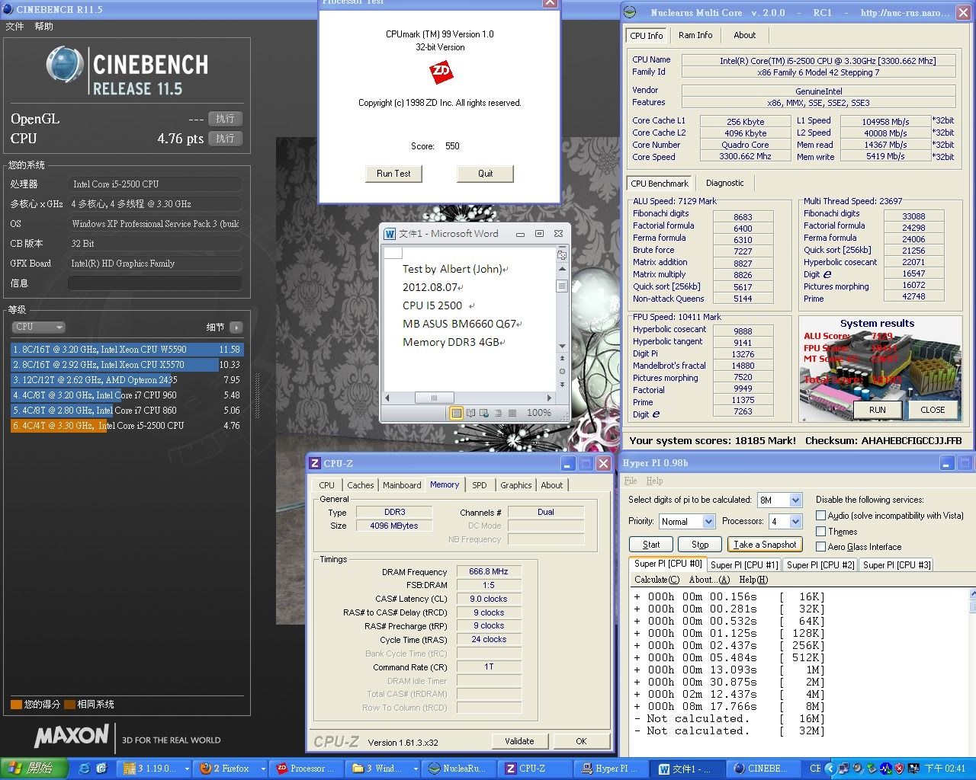This screenshot has height=780, width=976.
Task: Click Word's horizontal scrollbar thumb
Action: click(x=434, y=398)
